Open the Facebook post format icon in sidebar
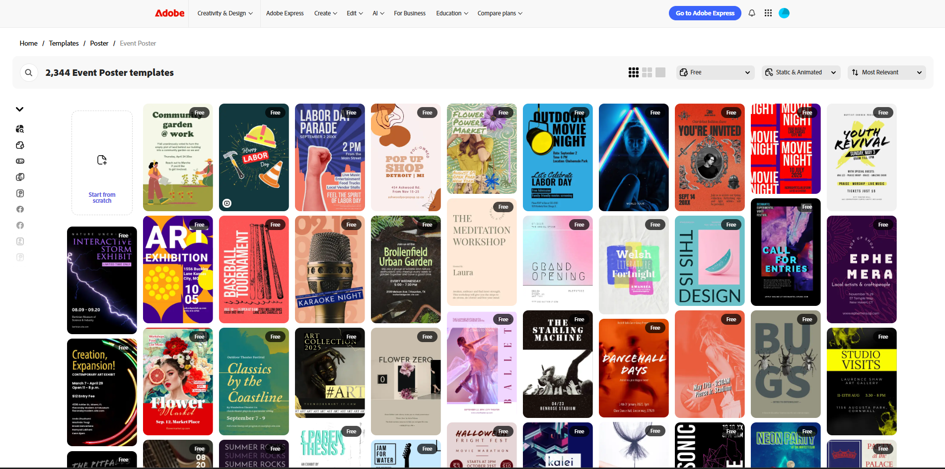The width and height of the screenshot is (945, 469). click(x=20, y=209)
